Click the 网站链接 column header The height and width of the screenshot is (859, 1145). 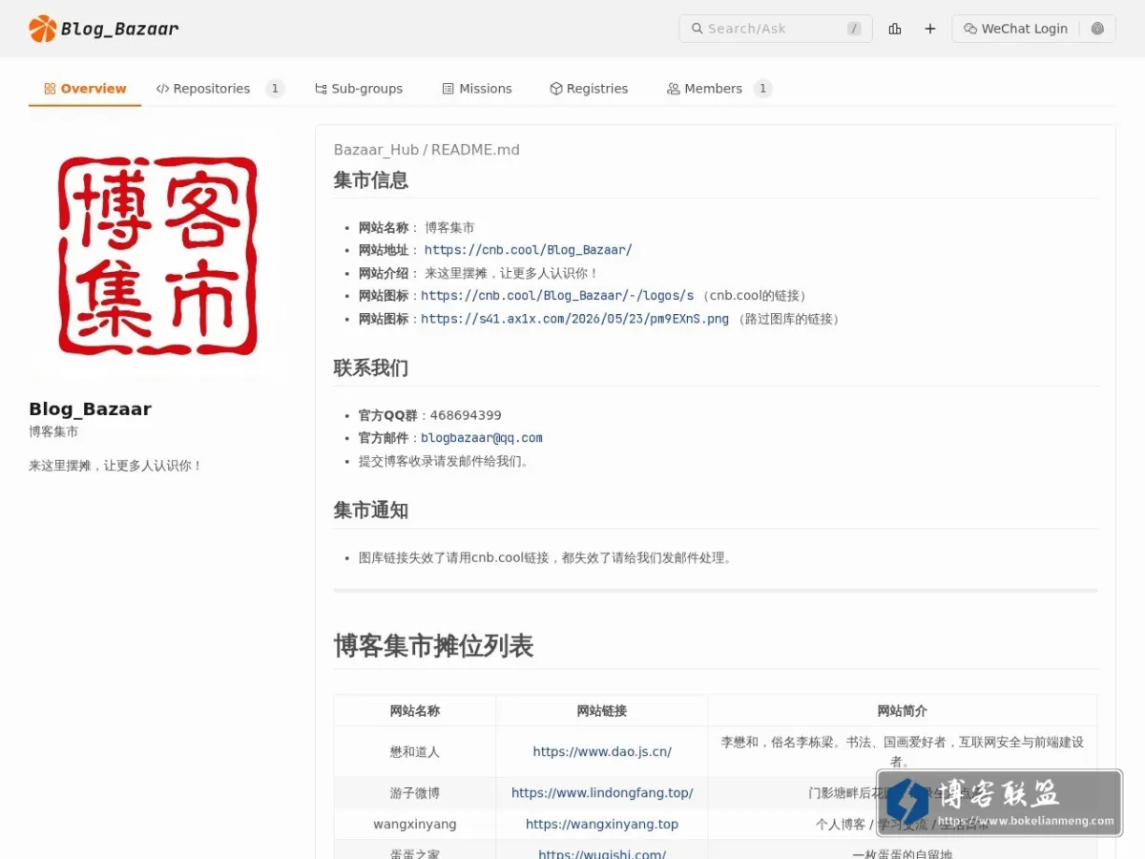click(602, 711)
